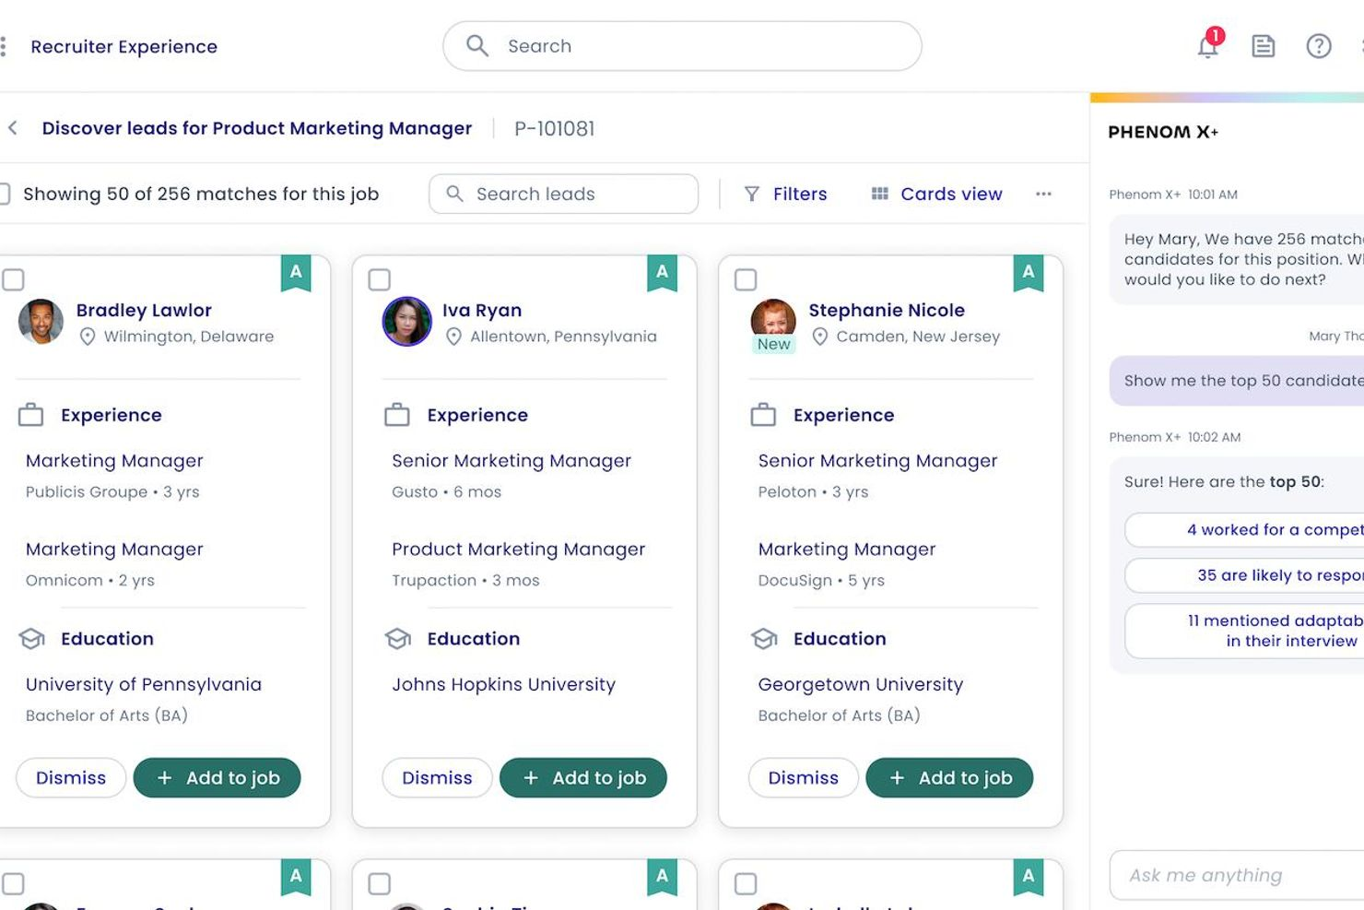Viewport: 1364px width, 910px height.
Task: Click the Recruiter Experience title
Action: pyautogui.click(x=123, y=46)
